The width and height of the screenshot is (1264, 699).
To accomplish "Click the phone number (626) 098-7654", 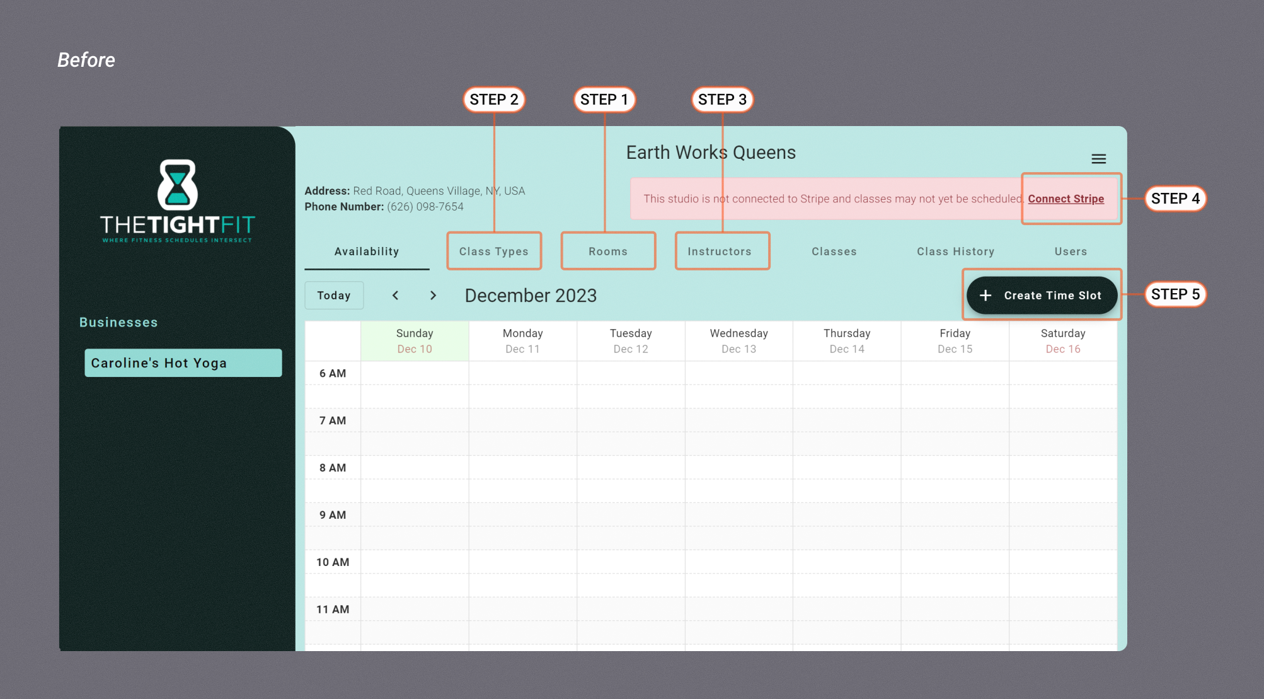I will click(425, 207).
